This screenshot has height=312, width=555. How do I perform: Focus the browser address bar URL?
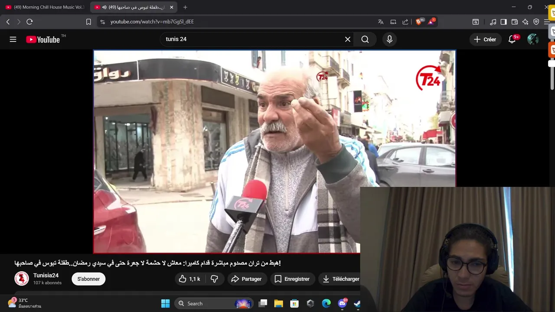152,22
